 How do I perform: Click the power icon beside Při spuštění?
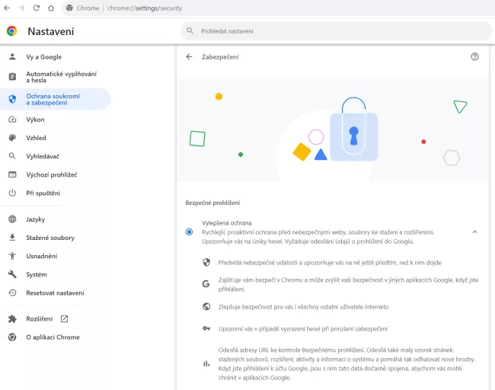click(x=12, y=193)
